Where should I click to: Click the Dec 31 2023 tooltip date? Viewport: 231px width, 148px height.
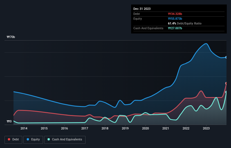click(x=142, y=9)
